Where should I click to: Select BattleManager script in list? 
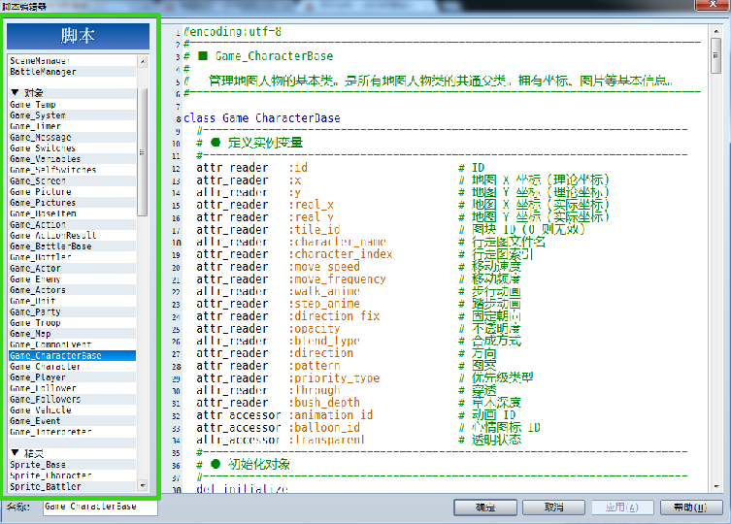point(72,72)
